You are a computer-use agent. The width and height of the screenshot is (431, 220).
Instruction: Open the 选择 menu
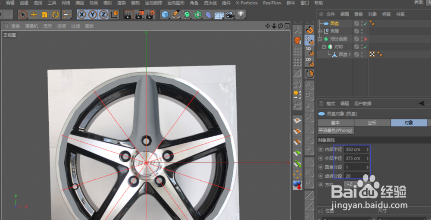(x=38, y=3)
